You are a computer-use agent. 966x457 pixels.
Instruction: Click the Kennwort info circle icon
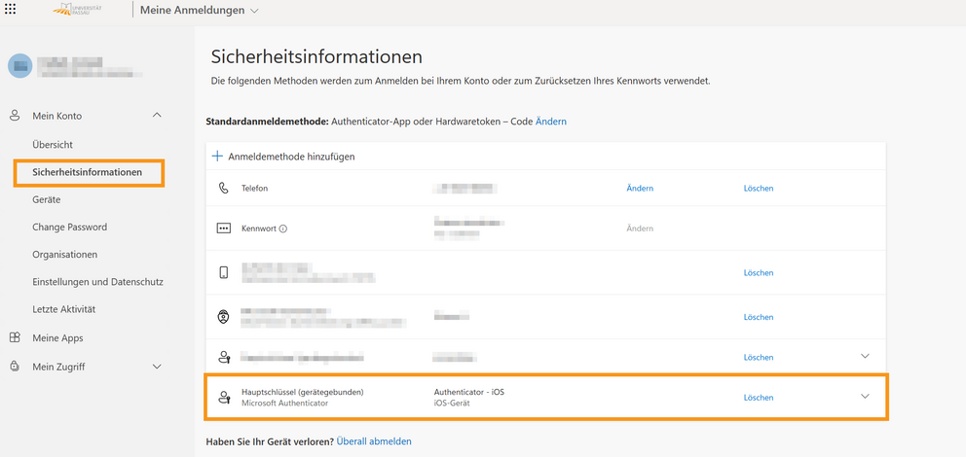[x=283, y=229]
